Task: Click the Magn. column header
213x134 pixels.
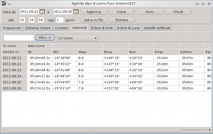Action: [x=91, y=52]
